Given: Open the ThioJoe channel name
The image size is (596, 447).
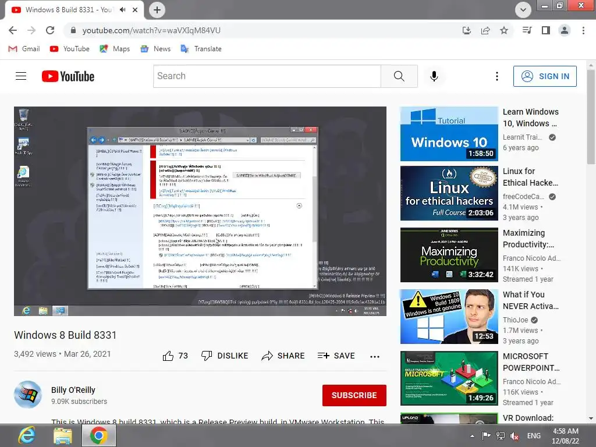Looking at the screenshot, I should coord(516,320).
